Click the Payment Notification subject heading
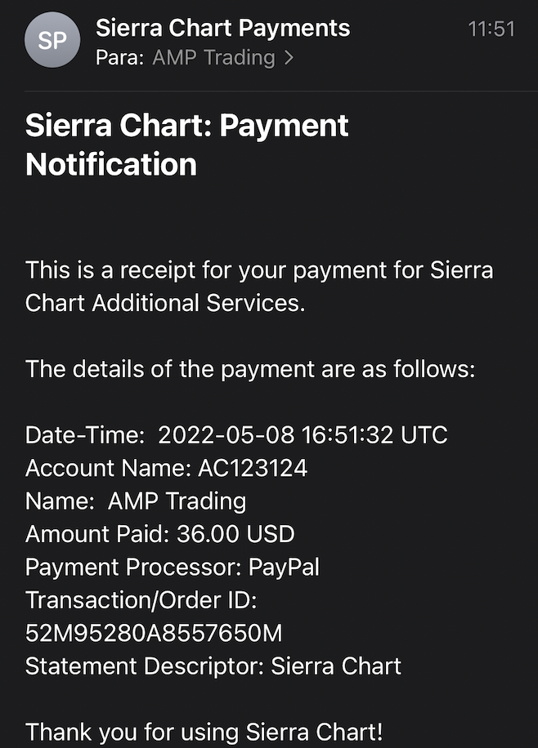The height and width of the screenshot is (748, 538). (187, 145)
